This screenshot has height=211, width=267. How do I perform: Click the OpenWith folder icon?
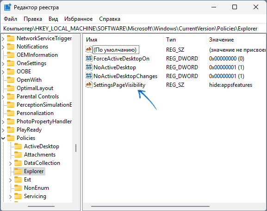tap(11, 80)
